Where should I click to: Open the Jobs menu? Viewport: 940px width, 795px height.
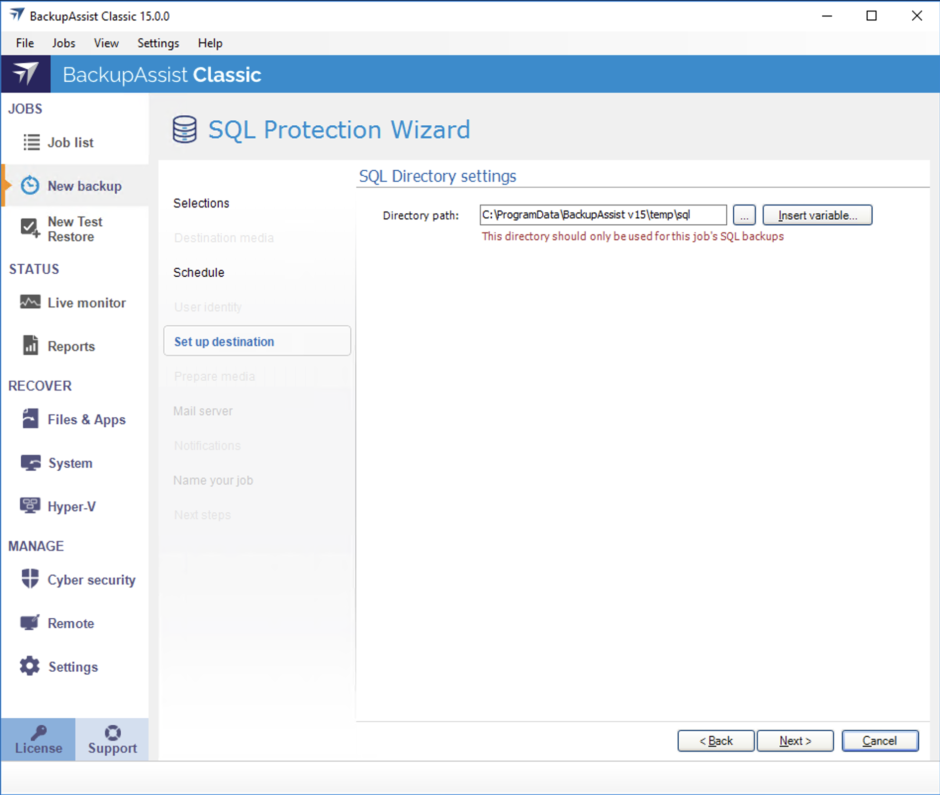click(x=64, y=43)
